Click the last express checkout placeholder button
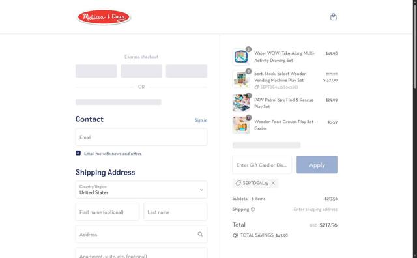The image size is (417, 258). pos(186,71)
